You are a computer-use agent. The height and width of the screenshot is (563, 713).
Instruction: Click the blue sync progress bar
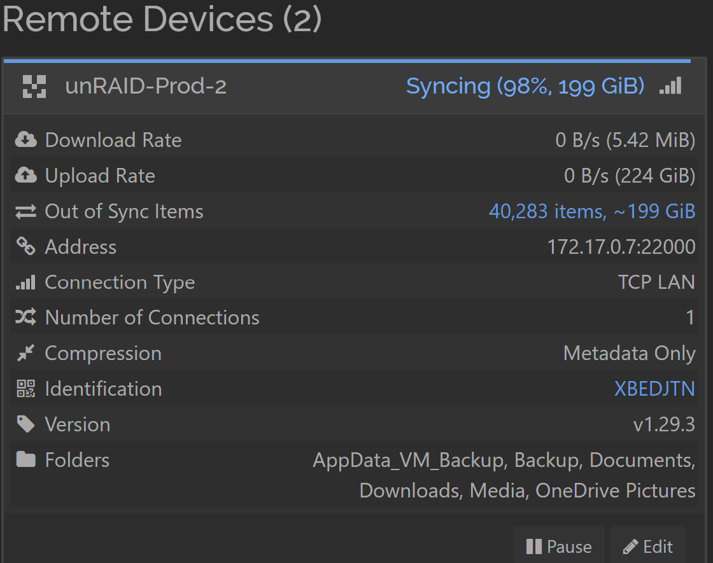(x=347, y=60)
